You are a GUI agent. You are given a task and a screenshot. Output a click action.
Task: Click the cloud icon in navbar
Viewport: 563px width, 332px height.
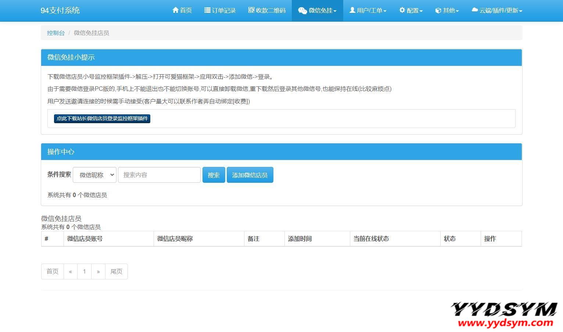(x=475, y=10)
